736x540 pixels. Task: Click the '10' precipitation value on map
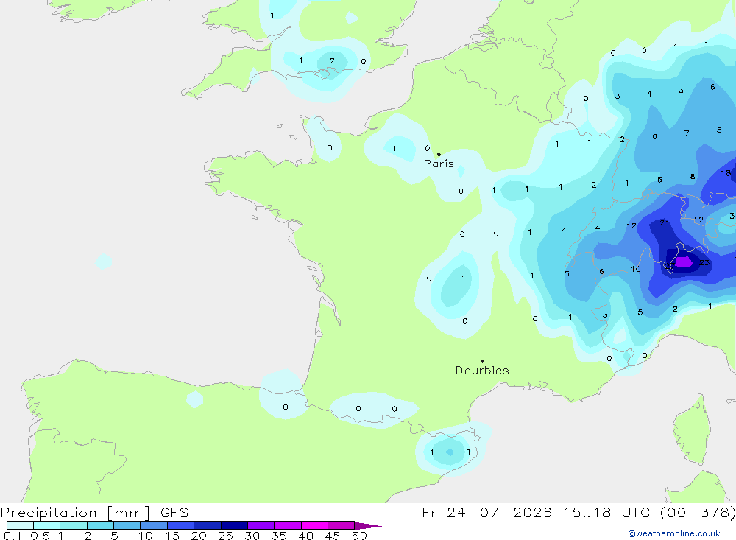tap(636, 270)
